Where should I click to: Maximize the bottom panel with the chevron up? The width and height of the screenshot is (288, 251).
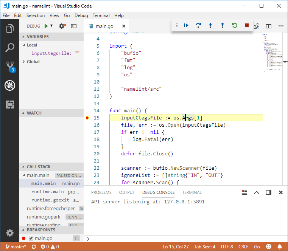pos(257,192)
